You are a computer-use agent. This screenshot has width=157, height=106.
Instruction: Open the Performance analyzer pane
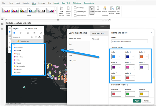(x=112, y=12)
